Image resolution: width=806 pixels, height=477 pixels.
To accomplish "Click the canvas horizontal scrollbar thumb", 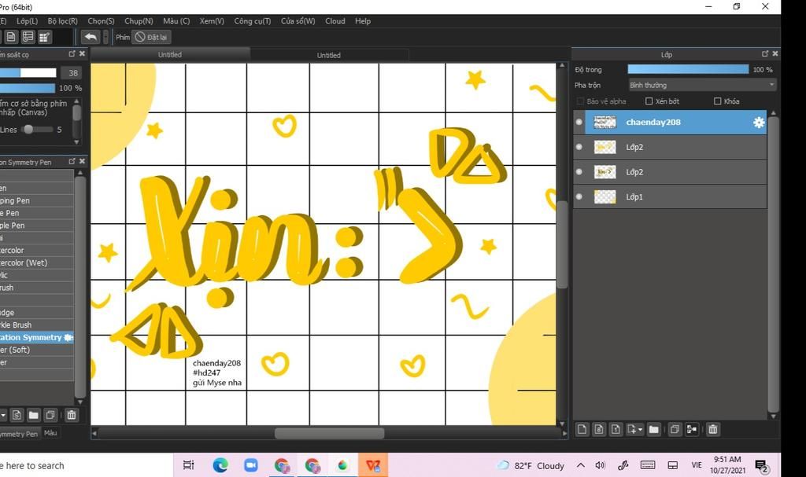I will pyautogui.click(x=330, y=433).
